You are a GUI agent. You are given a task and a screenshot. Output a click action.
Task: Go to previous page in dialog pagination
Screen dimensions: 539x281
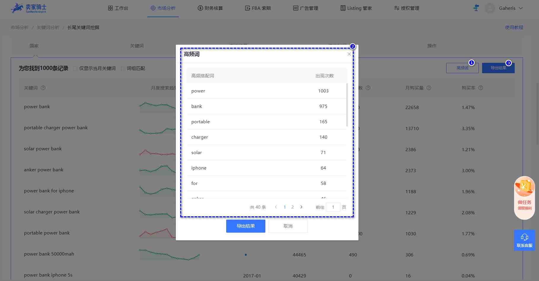point(276,207)
